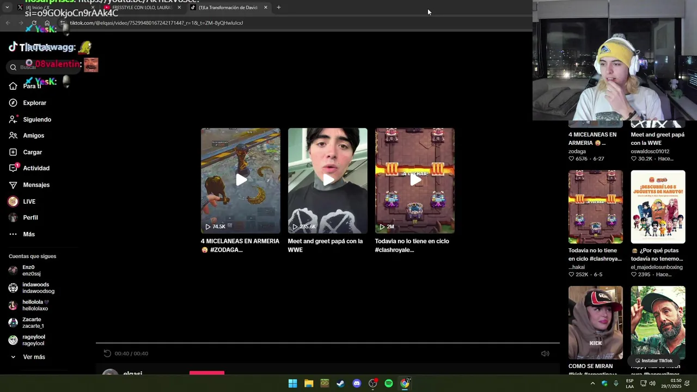Screen dimensions: 697x392
Task: Reload the page in the browser
Action: [34, 23]
